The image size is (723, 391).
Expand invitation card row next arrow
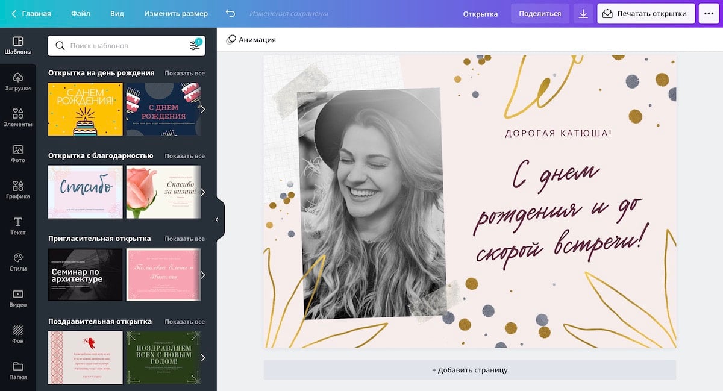[202, 275]
